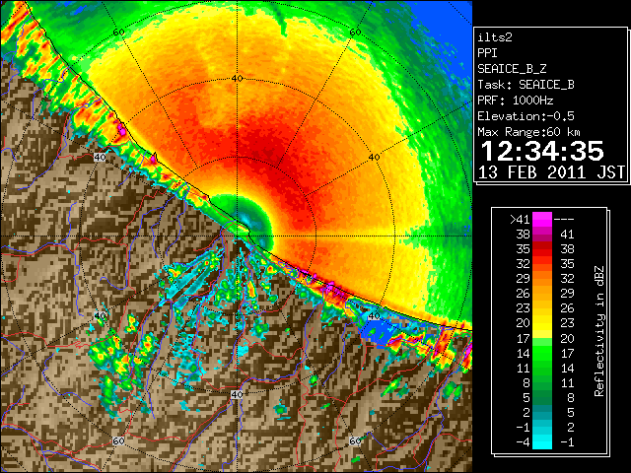Click the "8" value in left legend column
This screenshot has height=473, width=631.
526,382
